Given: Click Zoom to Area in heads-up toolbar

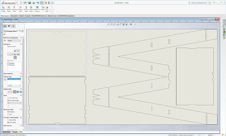Looking at the screenshot, I should coord(111,24).
